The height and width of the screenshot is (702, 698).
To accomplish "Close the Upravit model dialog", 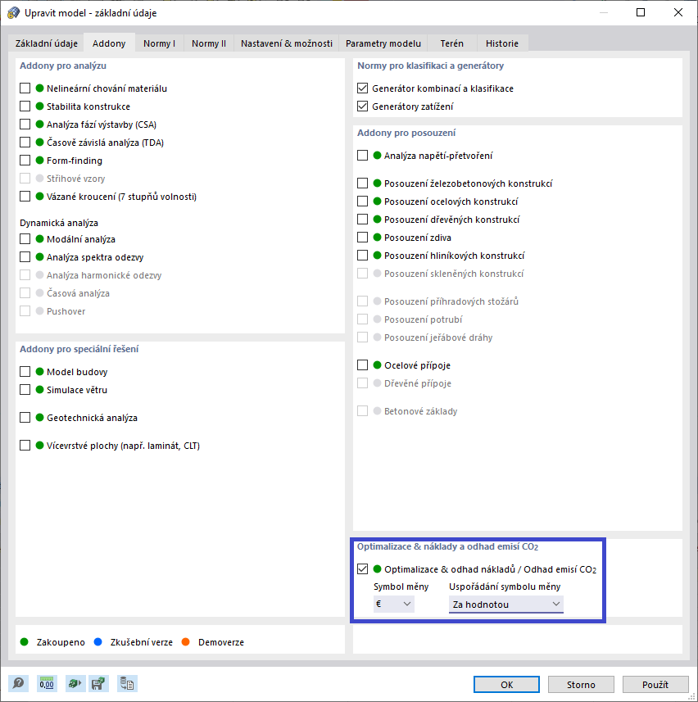I will coord(678,12).
